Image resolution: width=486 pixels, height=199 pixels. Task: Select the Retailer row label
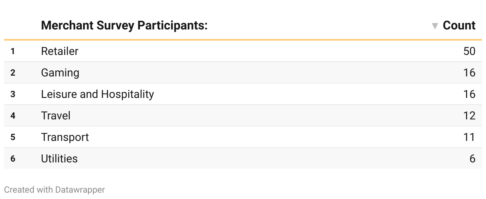pos(60,51)
